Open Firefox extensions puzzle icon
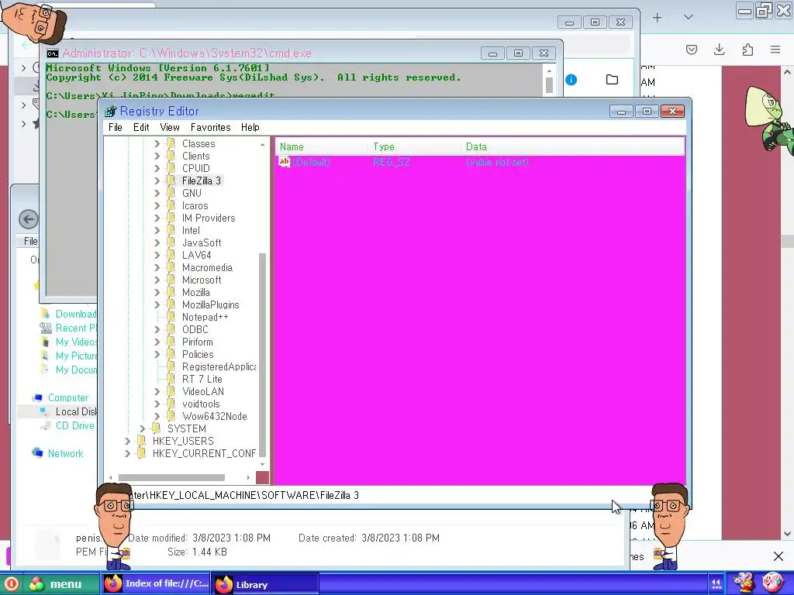794x595 pixels. pos(747,50)
